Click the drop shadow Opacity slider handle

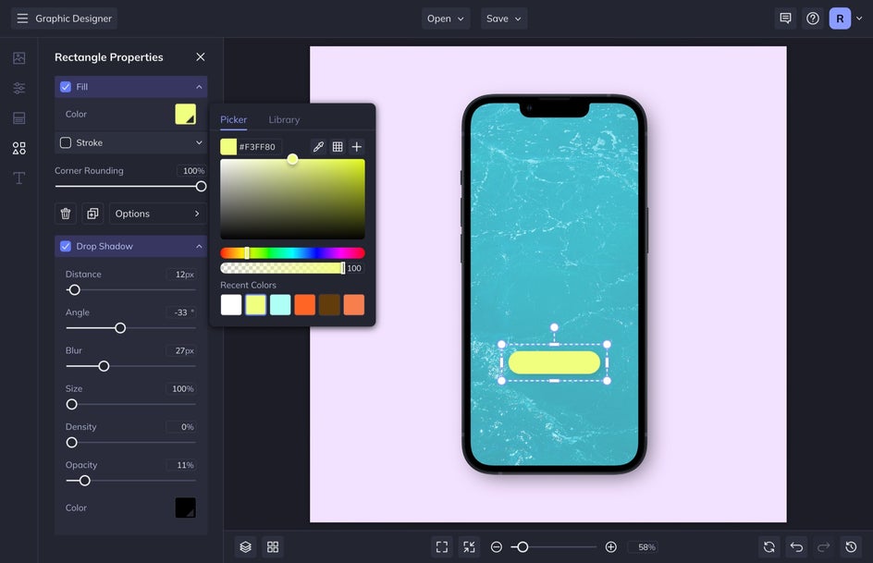[x=85, y=481]
